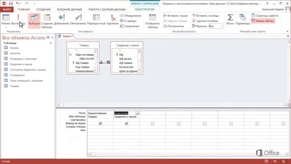This screenshot has height=164, width=291.
Task: Check Вывод на экран in third column
Action: point(153,123)
